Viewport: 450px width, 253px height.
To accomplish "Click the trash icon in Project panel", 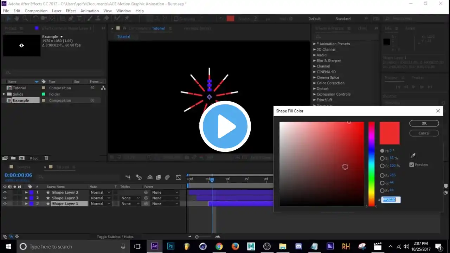I will click(46, 158).
